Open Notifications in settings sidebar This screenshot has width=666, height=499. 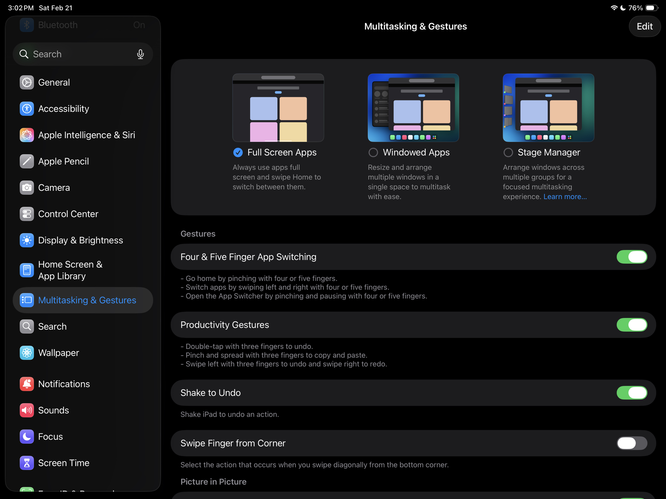coord(64,384)
